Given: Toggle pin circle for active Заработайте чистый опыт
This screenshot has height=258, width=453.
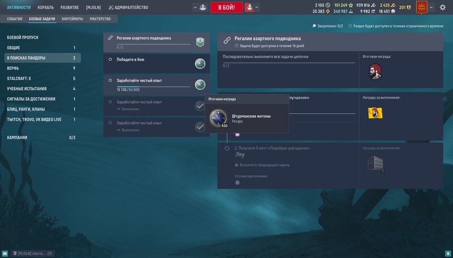Looking at the screenshot, I should tap(110, 80).
